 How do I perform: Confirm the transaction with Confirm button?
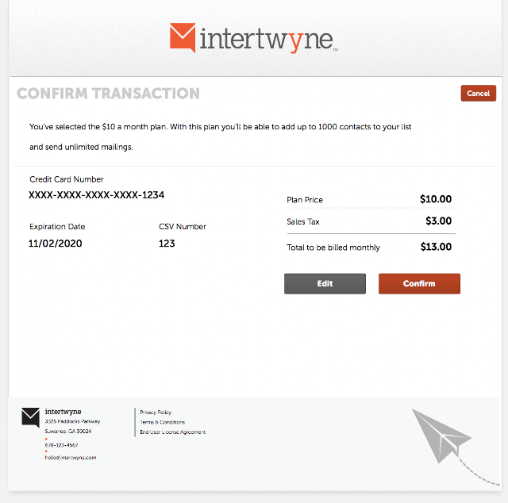(419, 284)
